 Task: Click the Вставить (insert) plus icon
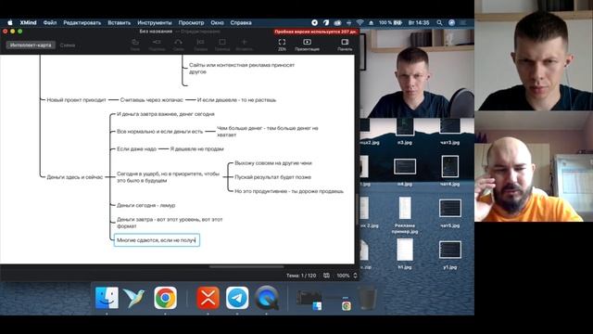coord(244,42)
